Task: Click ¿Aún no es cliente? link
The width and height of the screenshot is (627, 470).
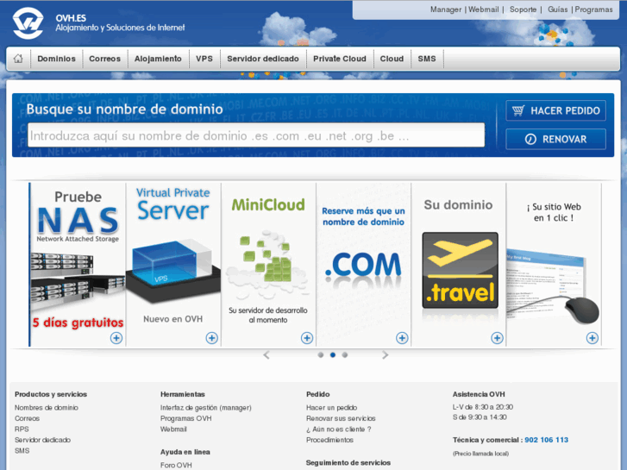Action: pos(339,429)
